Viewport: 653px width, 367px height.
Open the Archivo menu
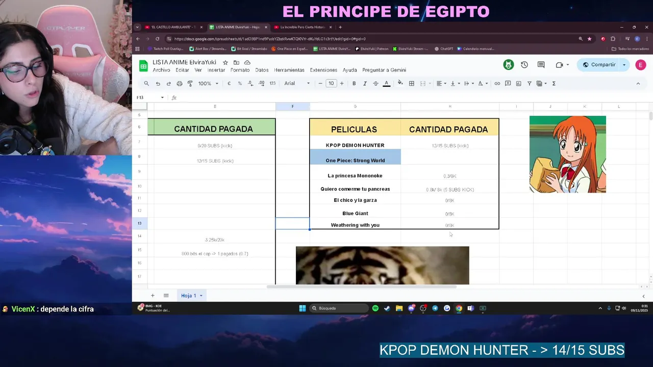(x=161, y=70)
